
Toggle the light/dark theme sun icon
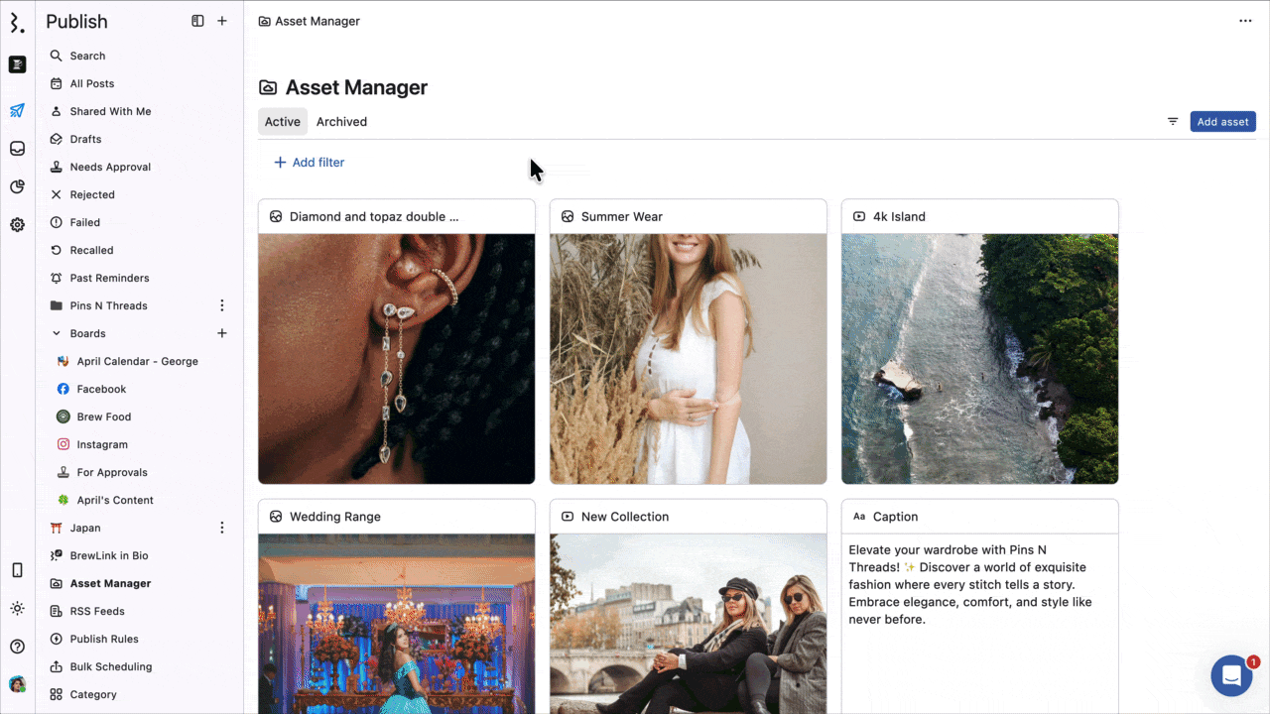coord(17,608)
